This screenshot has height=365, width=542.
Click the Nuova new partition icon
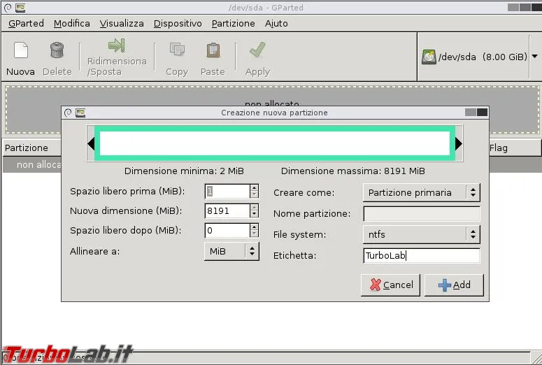point(21,50)
